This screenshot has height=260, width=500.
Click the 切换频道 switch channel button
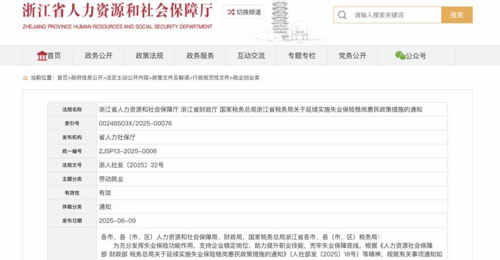click(x=243, y=12)
